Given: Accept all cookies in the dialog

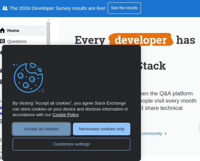Looking at the screenshot, I should pyautogui.click(x=41, y=129).
